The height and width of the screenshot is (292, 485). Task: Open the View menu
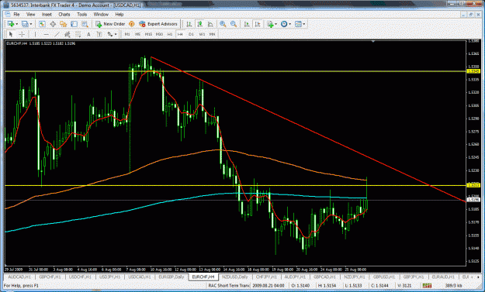pos(30,15)
